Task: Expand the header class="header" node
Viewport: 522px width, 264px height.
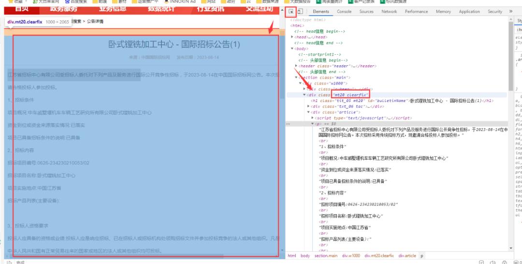Action: click(296, 66)
